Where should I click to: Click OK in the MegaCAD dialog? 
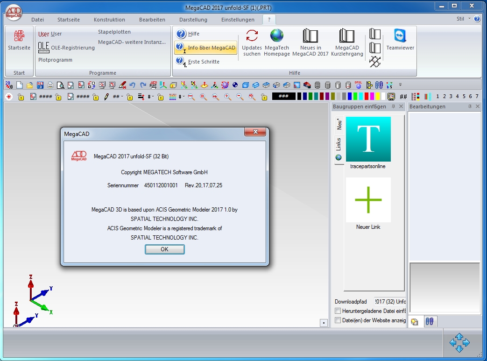point(165,249)
